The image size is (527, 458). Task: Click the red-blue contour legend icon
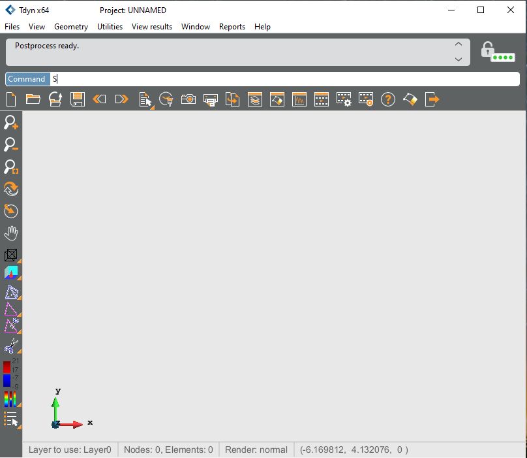coord(10,374)
